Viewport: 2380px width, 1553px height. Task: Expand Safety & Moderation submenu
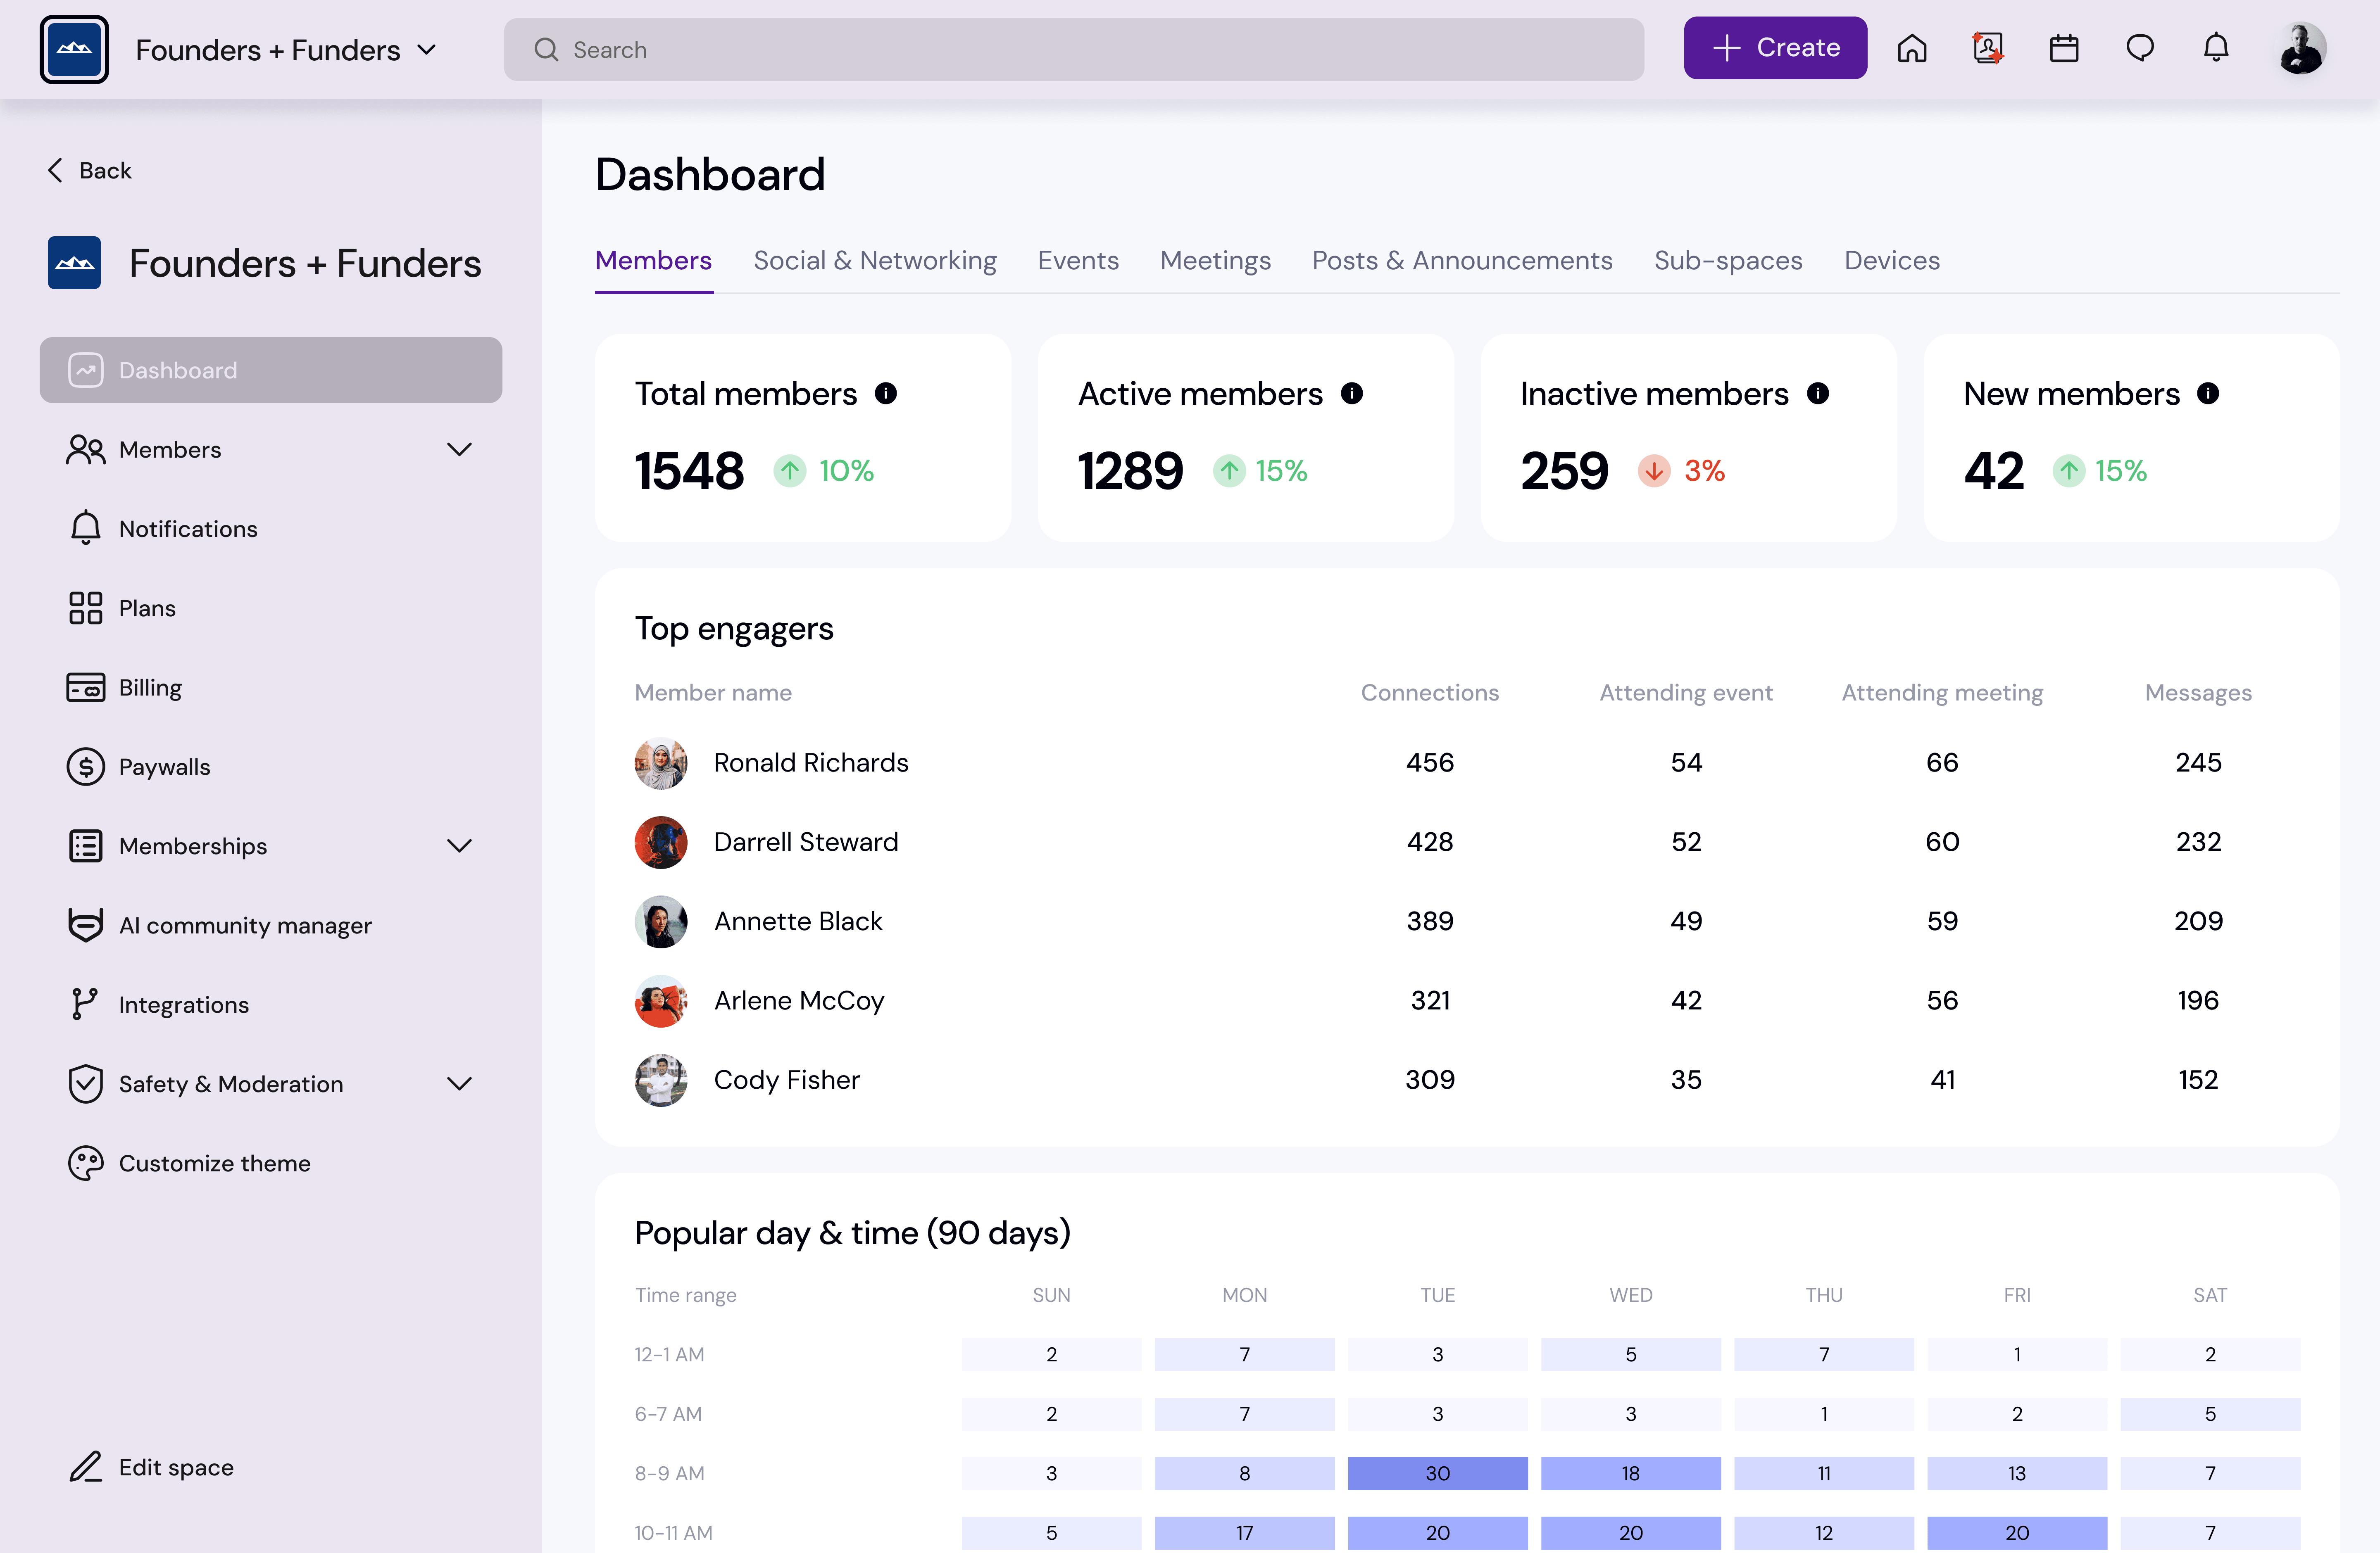click(459, 1084)
